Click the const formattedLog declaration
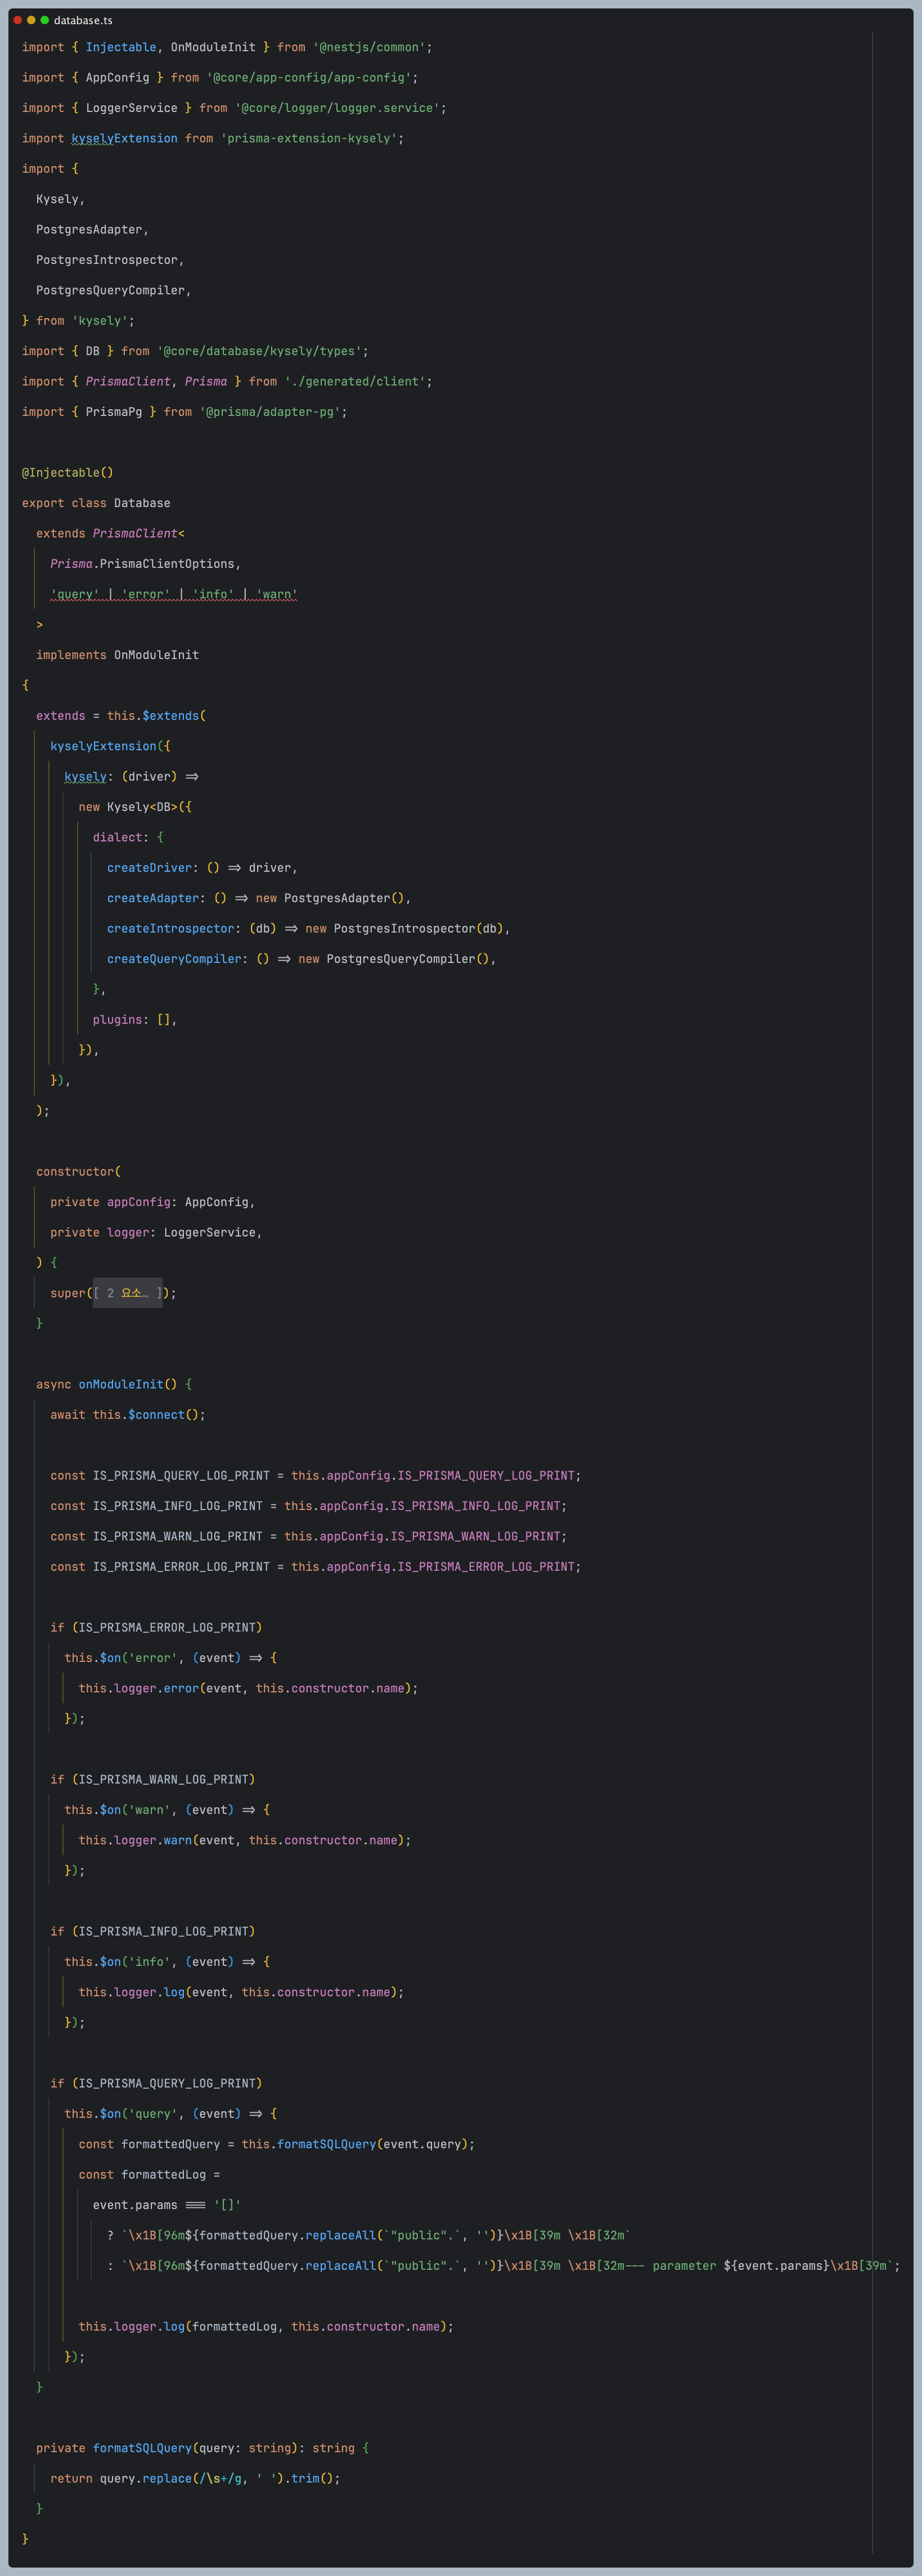922x2576 pixels. pos(149,2175)
